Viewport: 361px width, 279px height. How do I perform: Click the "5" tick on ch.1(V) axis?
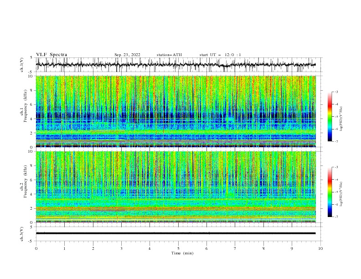click(32, 58)
